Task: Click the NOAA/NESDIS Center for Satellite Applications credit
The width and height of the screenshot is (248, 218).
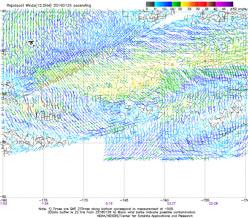Action: (145, 216)
